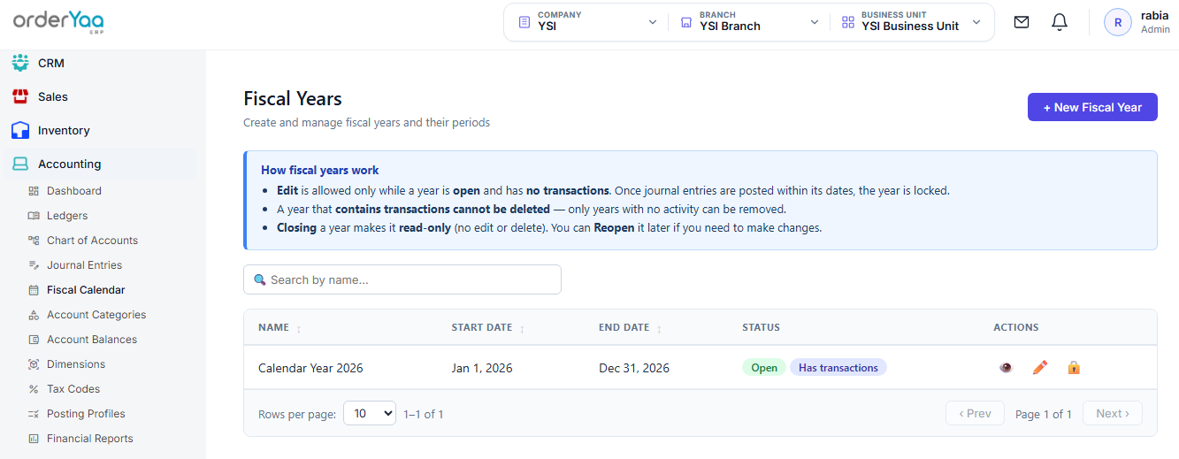Edit Calendar Year 2026 using pencil icon

(x=1040, y=368)
